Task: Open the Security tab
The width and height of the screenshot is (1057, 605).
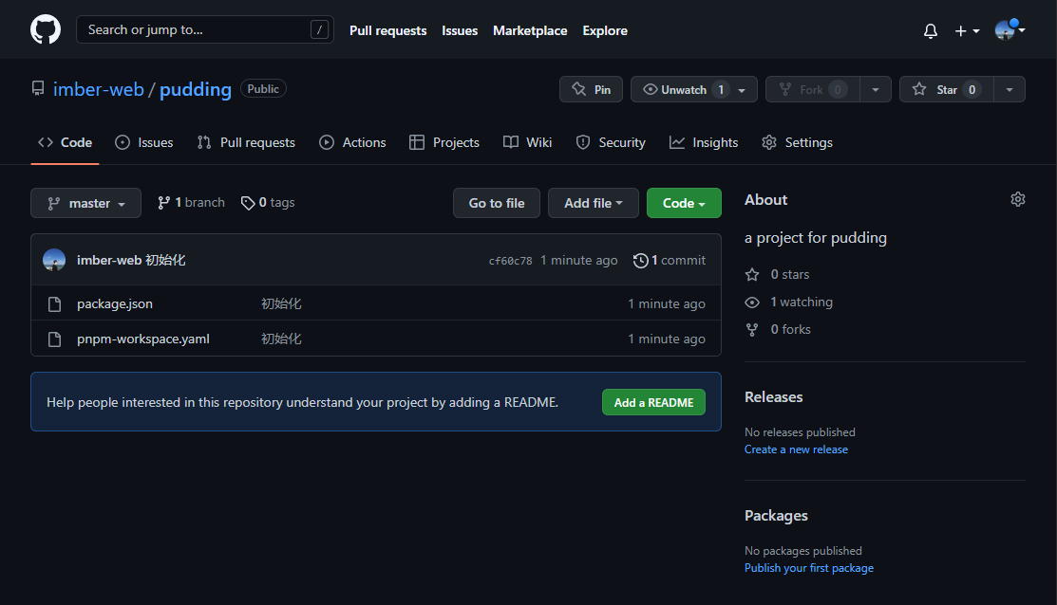Action: pyautogui.click(x=611, y=142)
